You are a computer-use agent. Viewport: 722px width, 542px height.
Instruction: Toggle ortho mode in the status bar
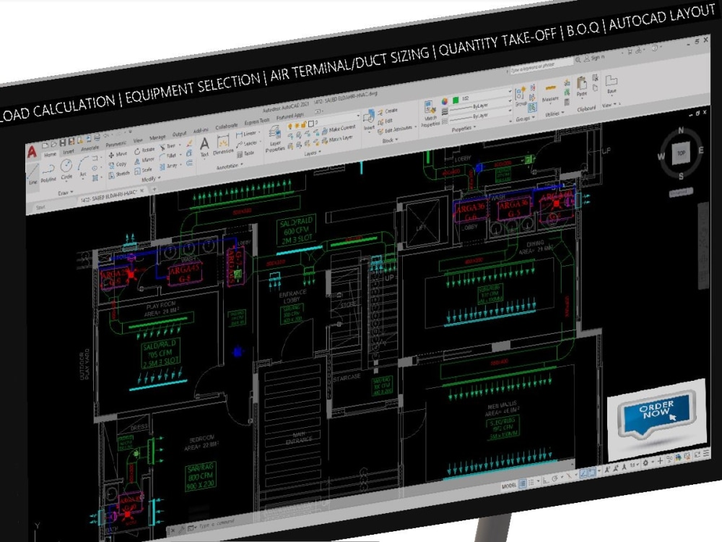click(544, 478)
